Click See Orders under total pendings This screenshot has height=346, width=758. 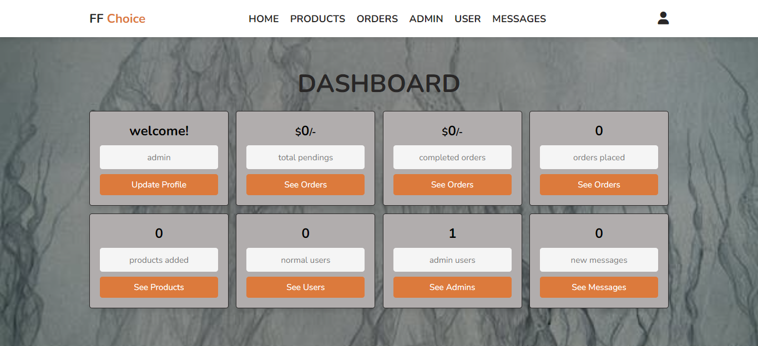point(305,185)
